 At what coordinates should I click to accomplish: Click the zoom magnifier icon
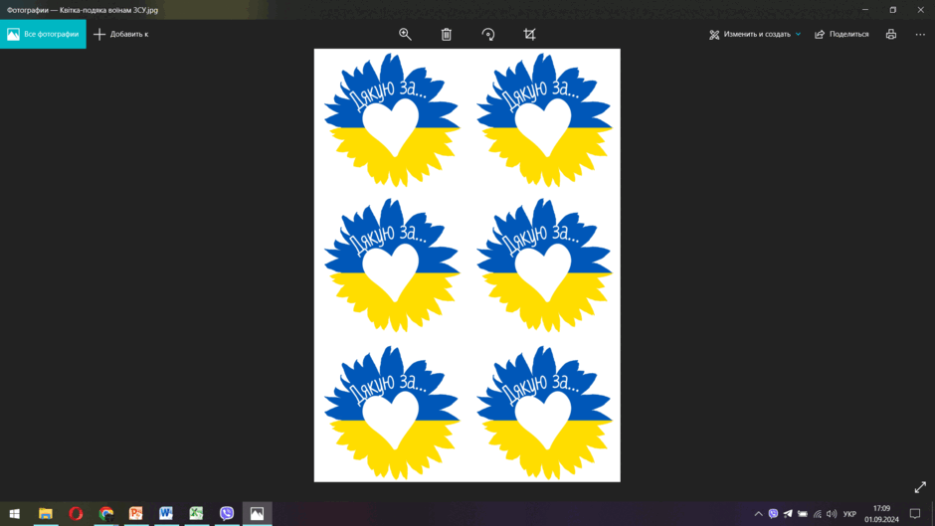[405, 34]
